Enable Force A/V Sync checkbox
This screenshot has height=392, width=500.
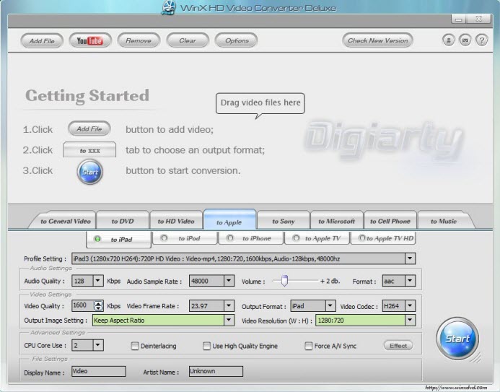click(308, 346)
